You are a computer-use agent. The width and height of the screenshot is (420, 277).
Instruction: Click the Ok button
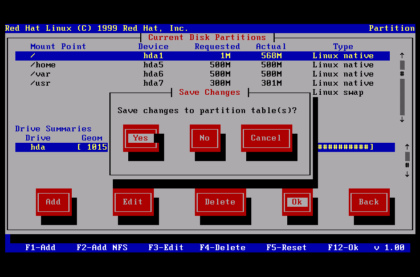297,202
